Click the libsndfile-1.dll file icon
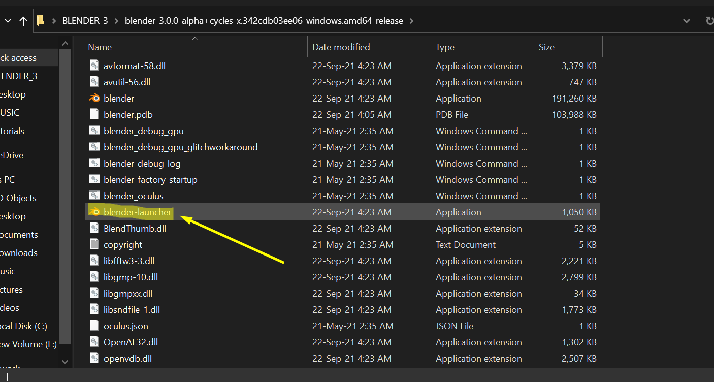Viewport: 714px width, 382px height. [x=94, y=309]
